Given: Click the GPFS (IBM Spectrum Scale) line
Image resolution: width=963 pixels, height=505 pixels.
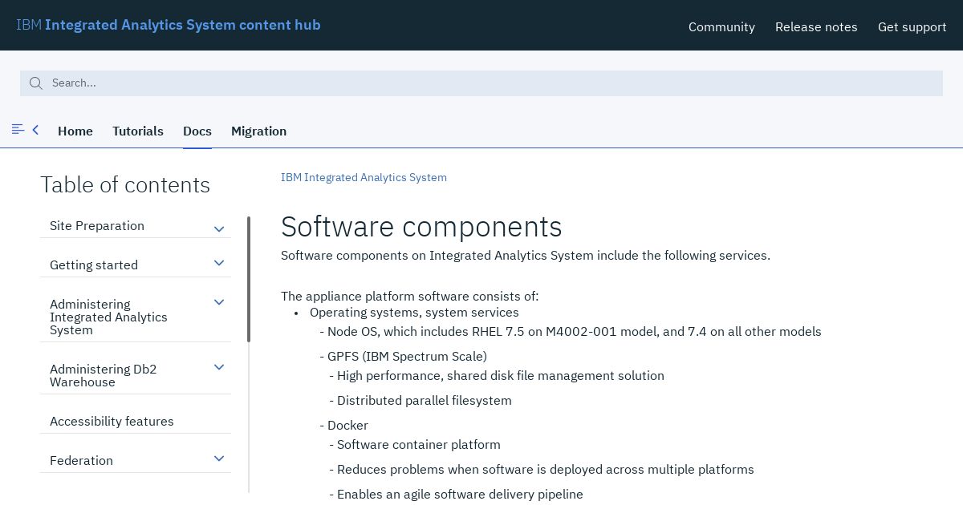Looking at the screenshot, I should [x=407, y=356].
